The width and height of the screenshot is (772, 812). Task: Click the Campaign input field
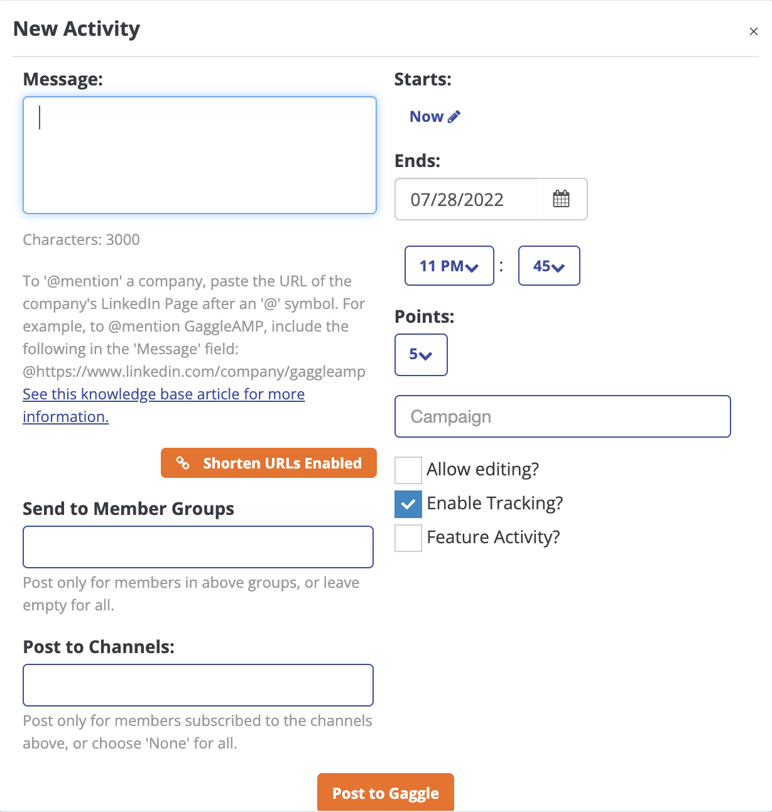[x=563, y=416]
